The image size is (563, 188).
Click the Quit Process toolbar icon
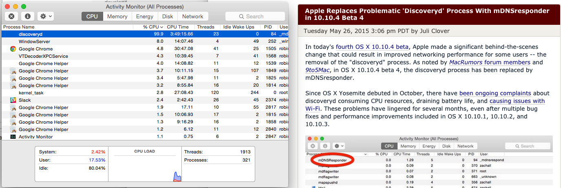[12, 16]
